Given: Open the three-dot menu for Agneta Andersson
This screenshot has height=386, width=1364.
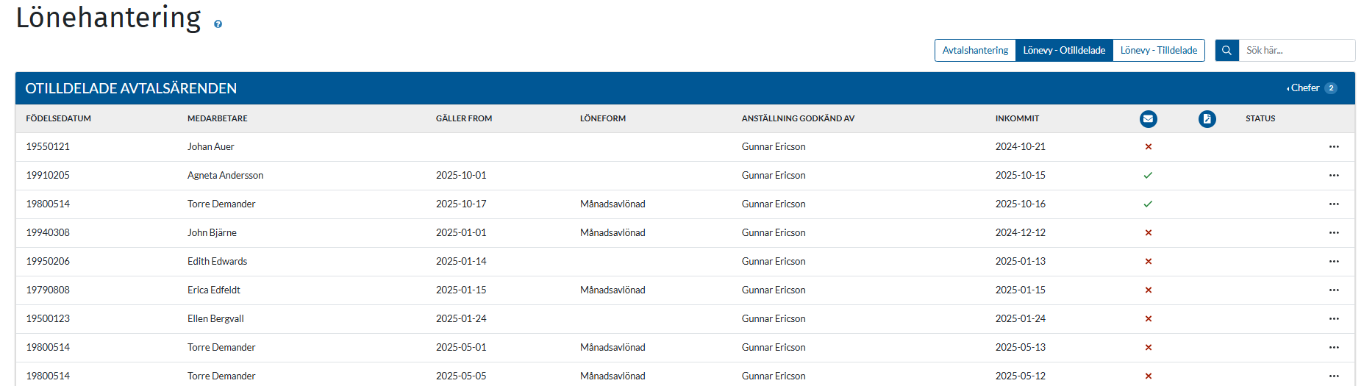Looking at the screenshot, I should [1334, 176].
